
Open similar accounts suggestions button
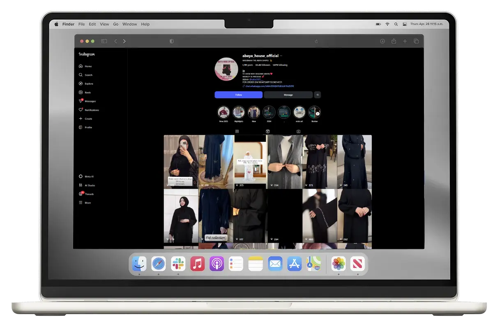[x=317, y=95]
